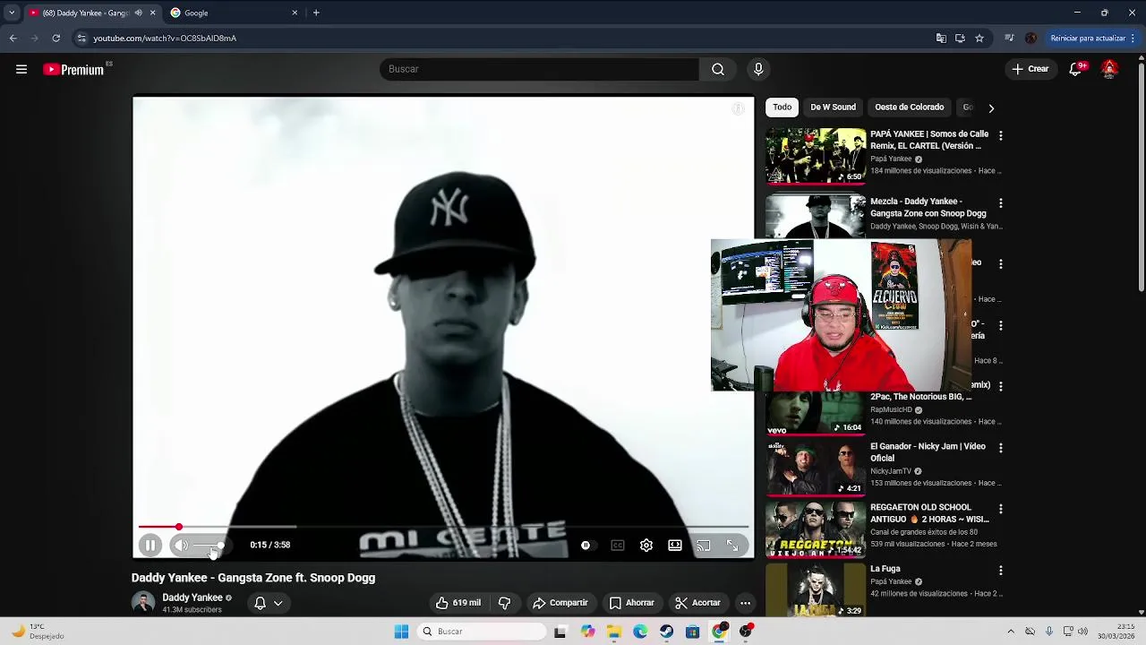This screenshot has width=1146, height=645.
Task: Translate this page icon
Action: point(941,39)
